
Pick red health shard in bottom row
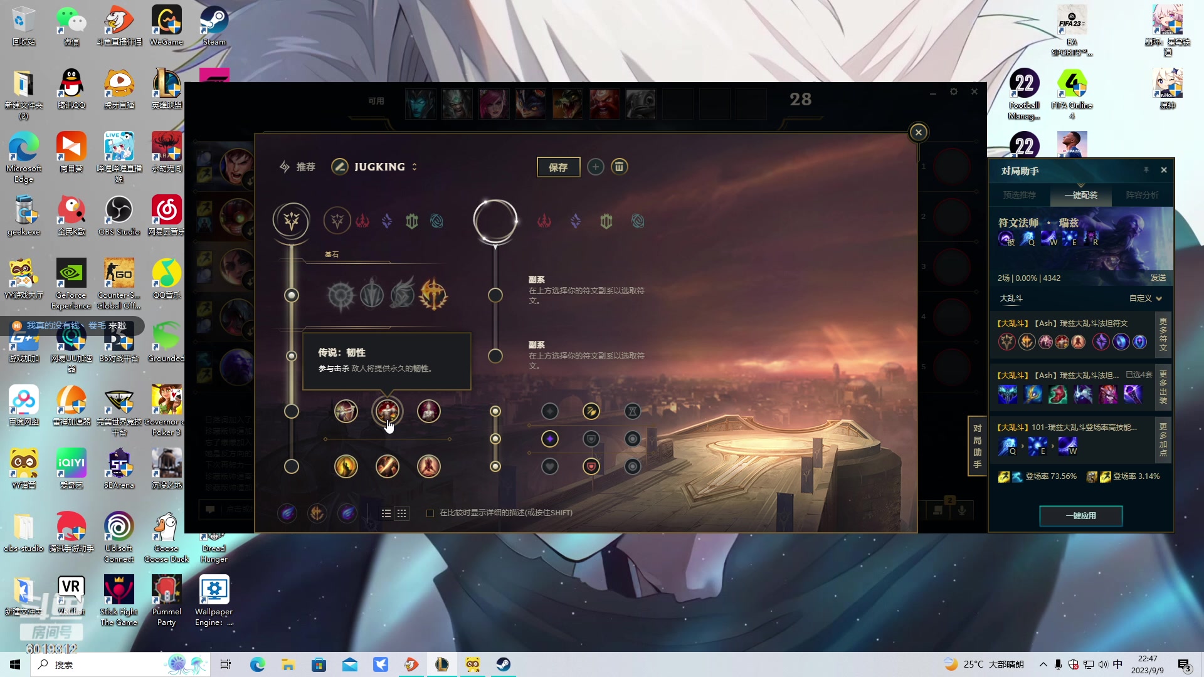pos(591,466)
